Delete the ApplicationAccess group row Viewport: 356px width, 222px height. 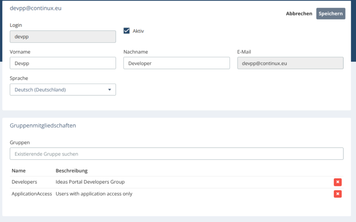tap(338, 194)
